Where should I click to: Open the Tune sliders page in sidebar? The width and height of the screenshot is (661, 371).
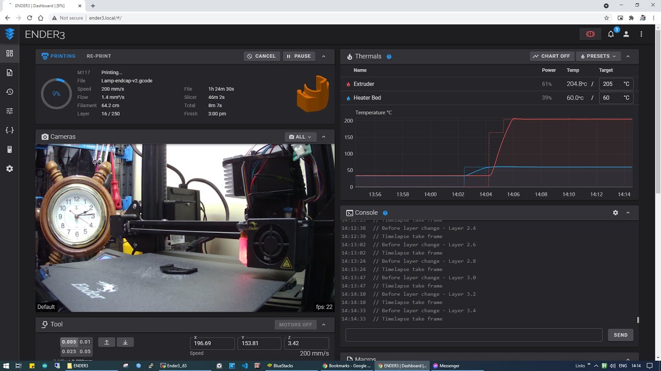tap(9, 111)
